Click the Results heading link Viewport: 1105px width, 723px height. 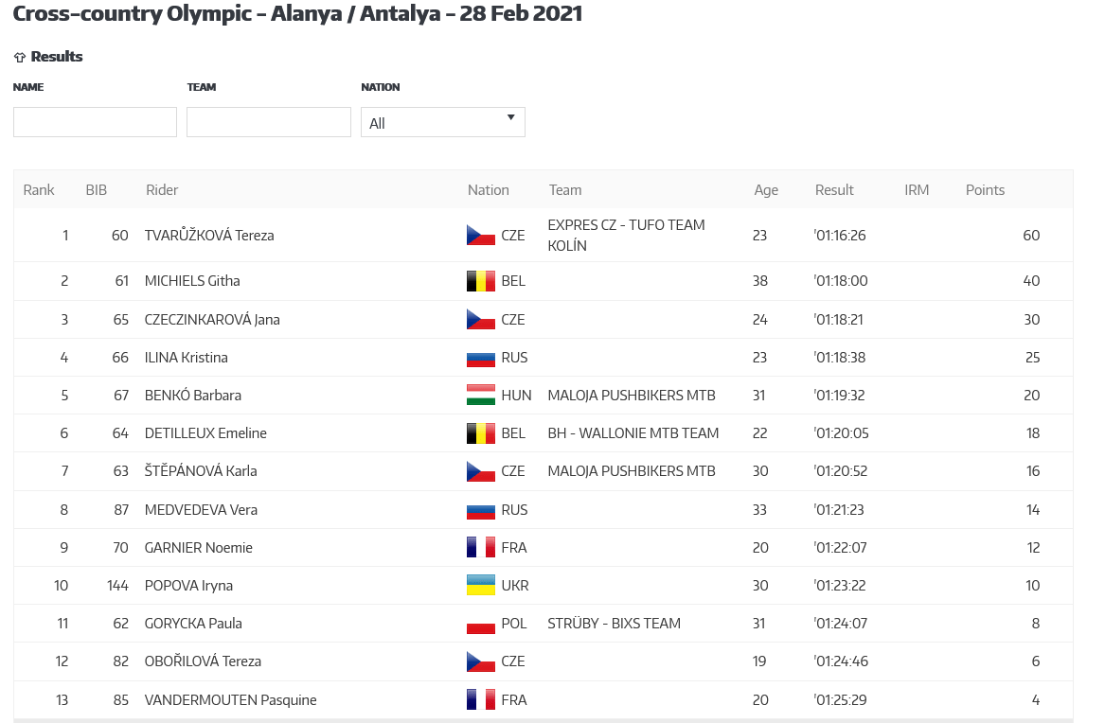point(57,57)
